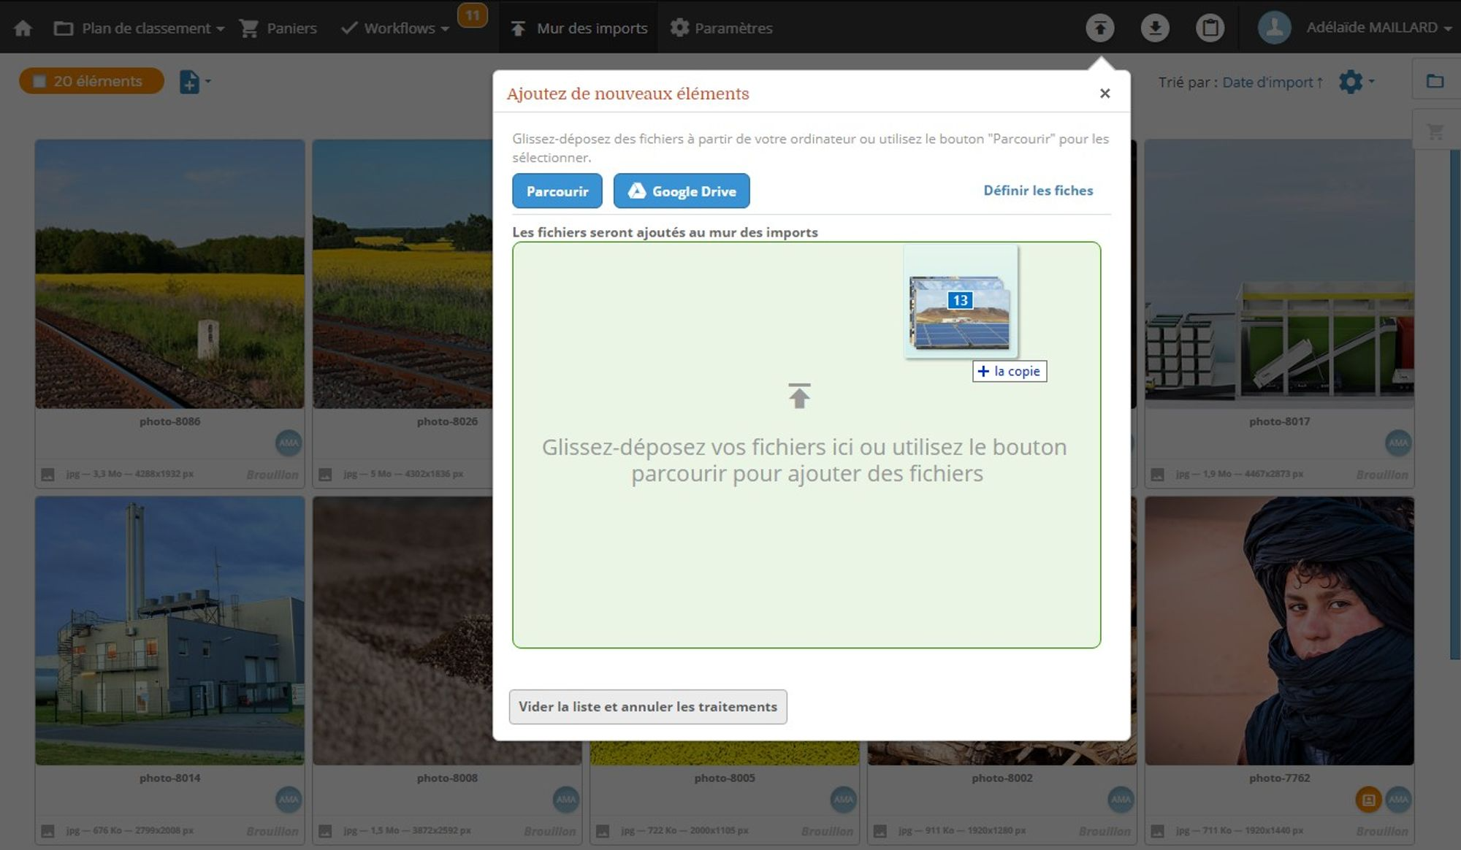This screenshot has height=850, width=1461.
Task: Click image type icon of photo-7762
Action: [x=1158, y=831]
